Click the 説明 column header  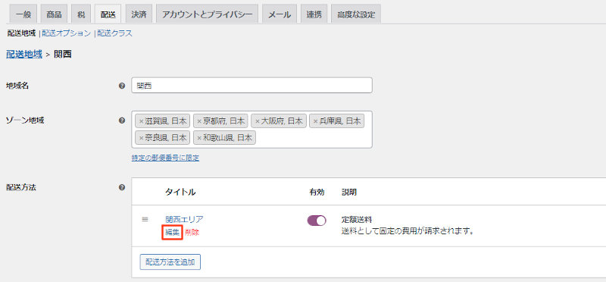[x=349, y=193]
